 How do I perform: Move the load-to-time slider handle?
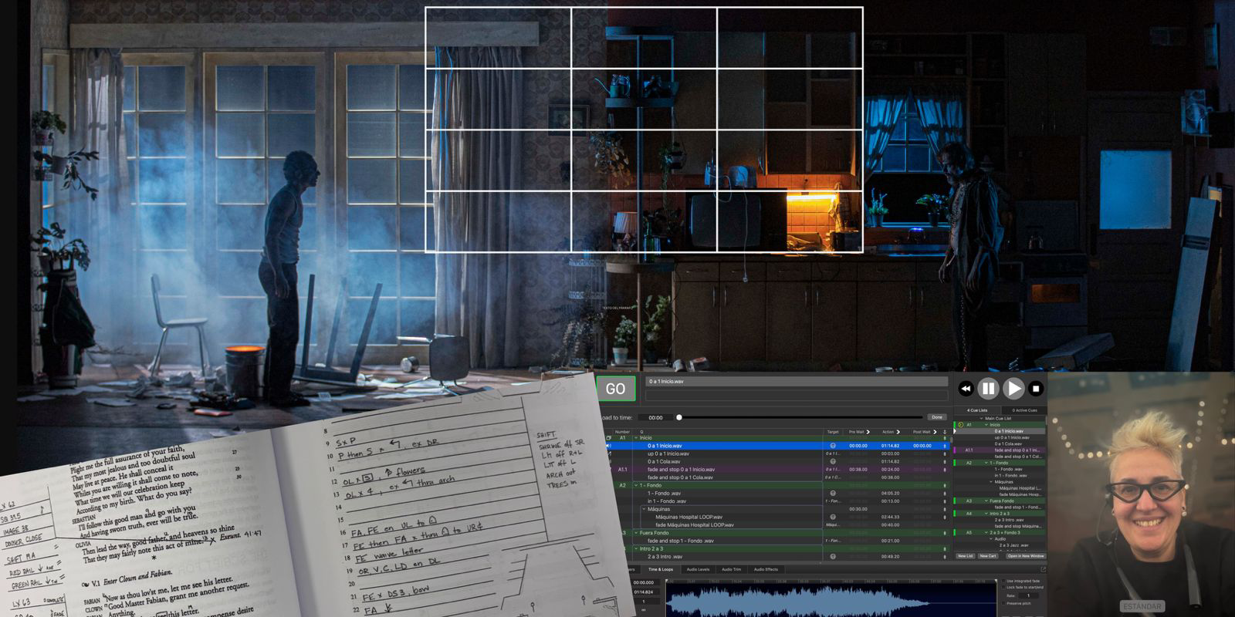pos(679,417)
